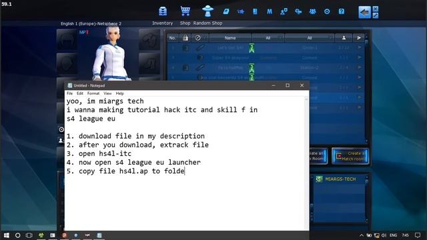Open PowerPoint from the taskbar
This screenshot has width=427, height=240.
coord(64,235)
